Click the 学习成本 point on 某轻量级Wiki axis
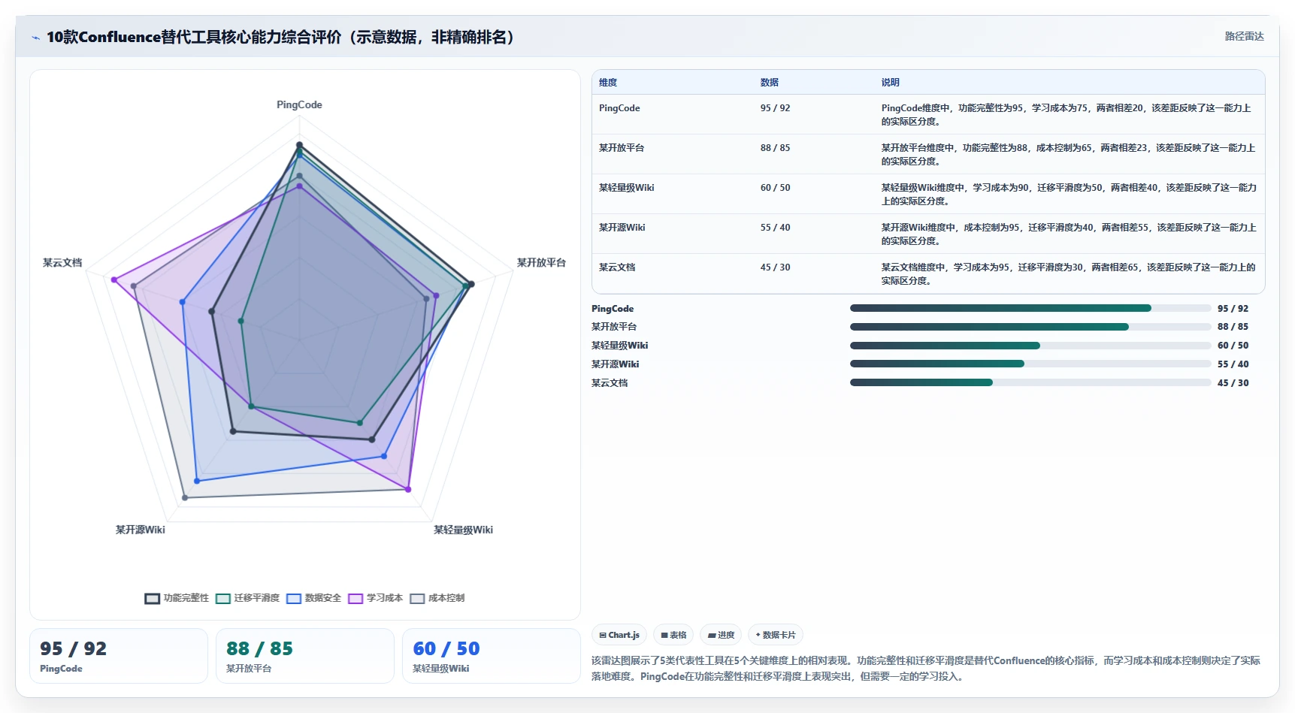 point(408,489)
